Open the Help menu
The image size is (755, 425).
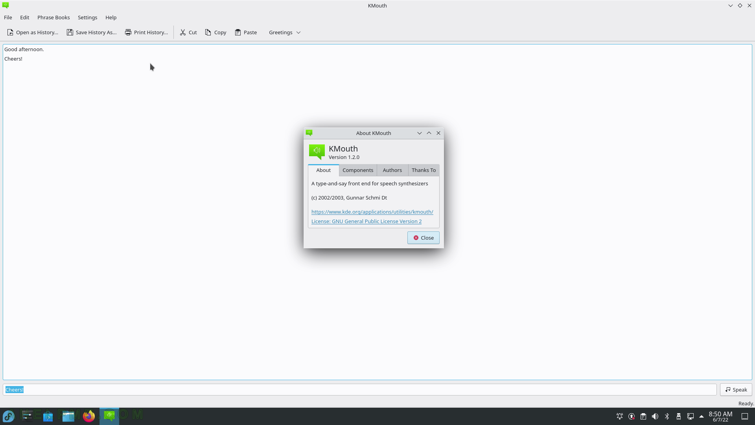111,17
